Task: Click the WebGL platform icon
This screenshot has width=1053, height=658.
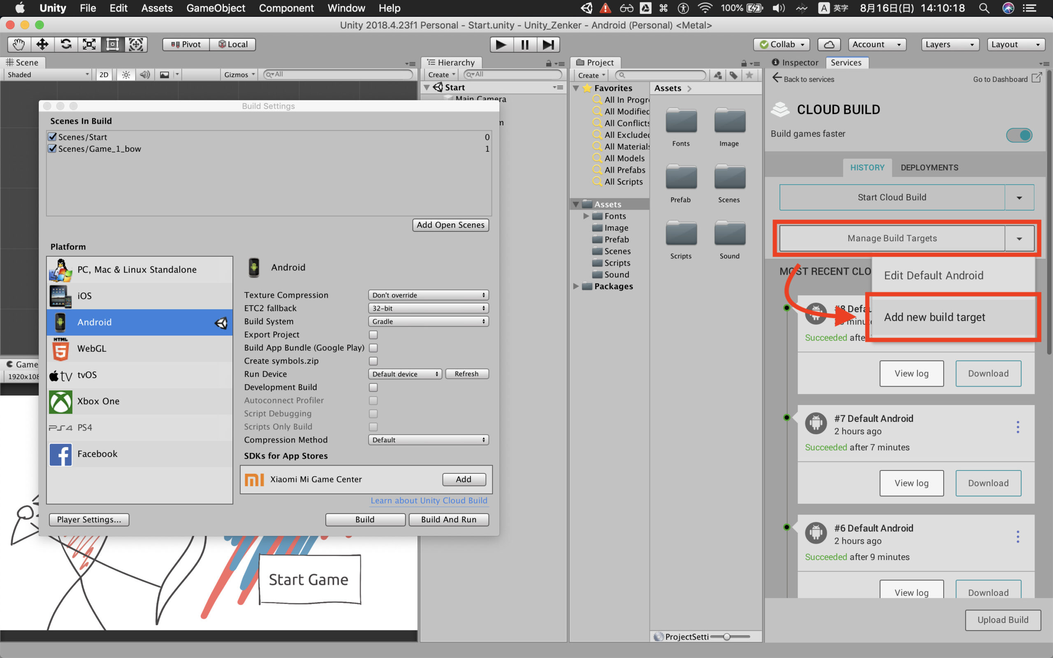Action: pos(60,349)
